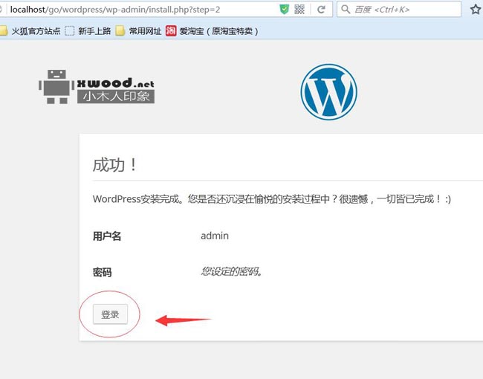Viewport: 483px width, 379px height.
Task: Click the 新手上路 dotted page icon
Action: click(70, 30)
